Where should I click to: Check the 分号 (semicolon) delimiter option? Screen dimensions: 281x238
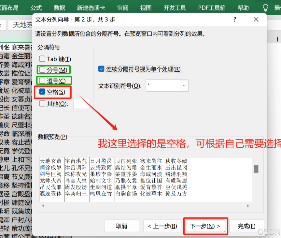coord(42,70)
